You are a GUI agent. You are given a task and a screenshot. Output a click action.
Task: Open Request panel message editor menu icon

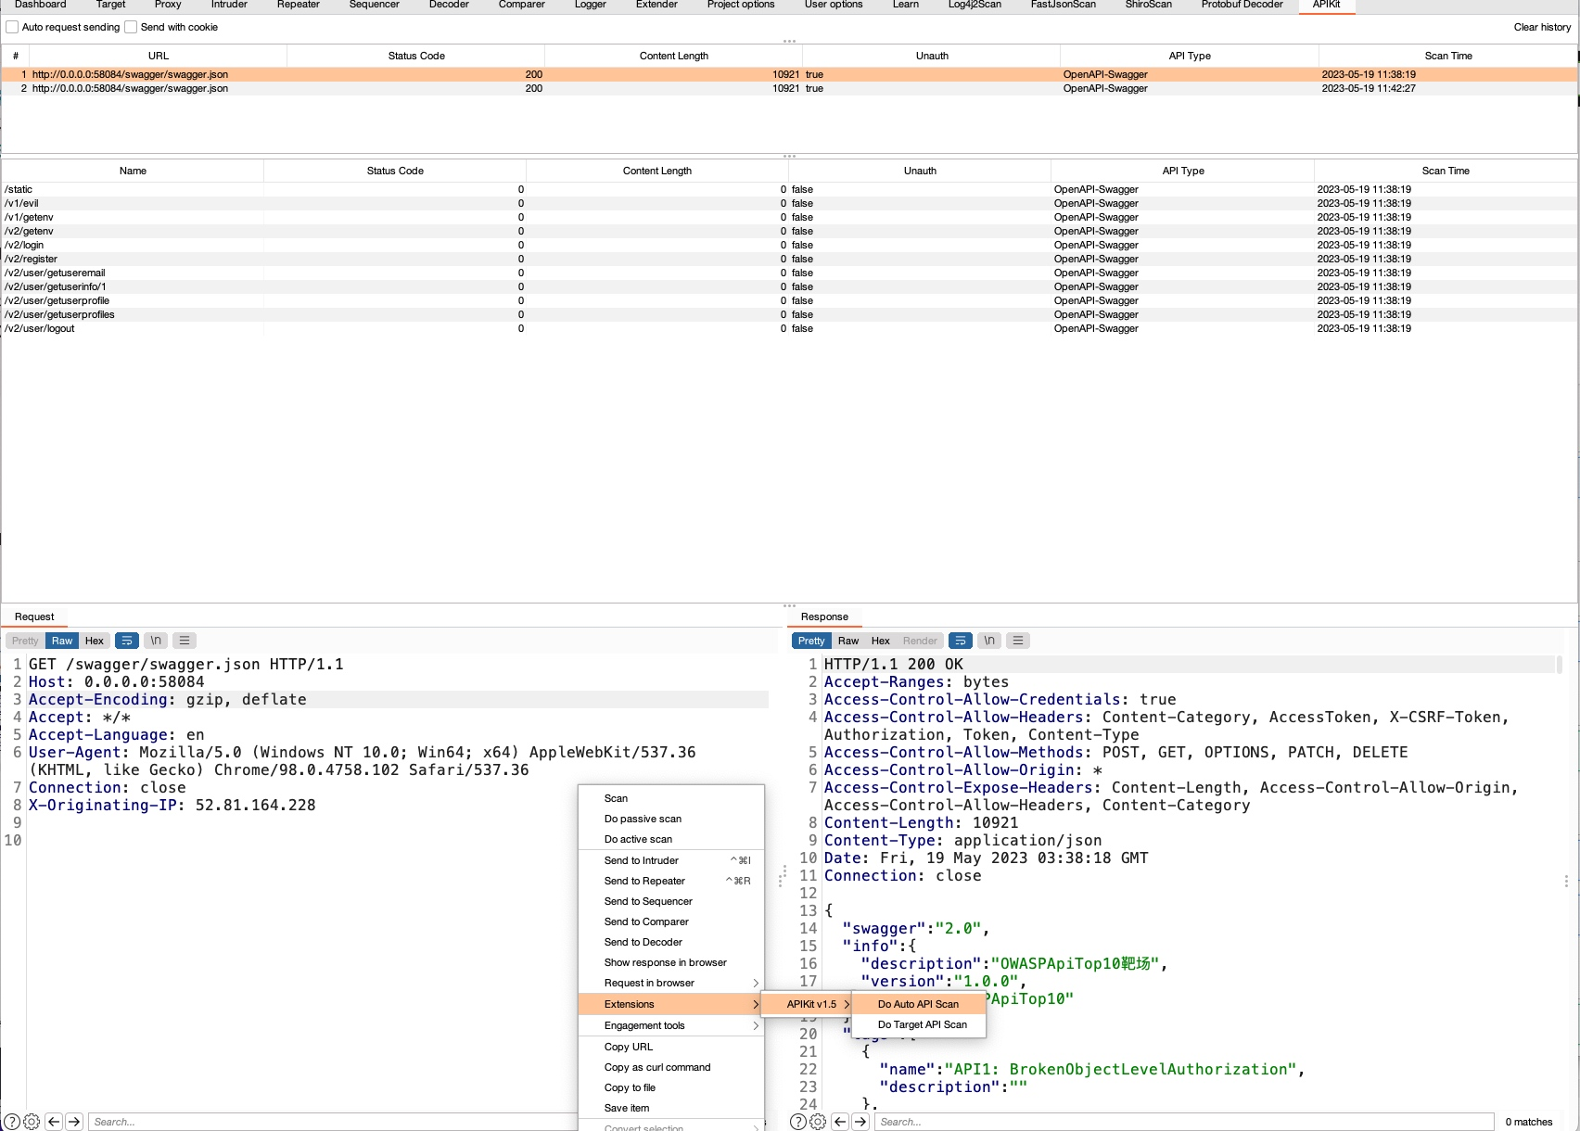point(185,641)
